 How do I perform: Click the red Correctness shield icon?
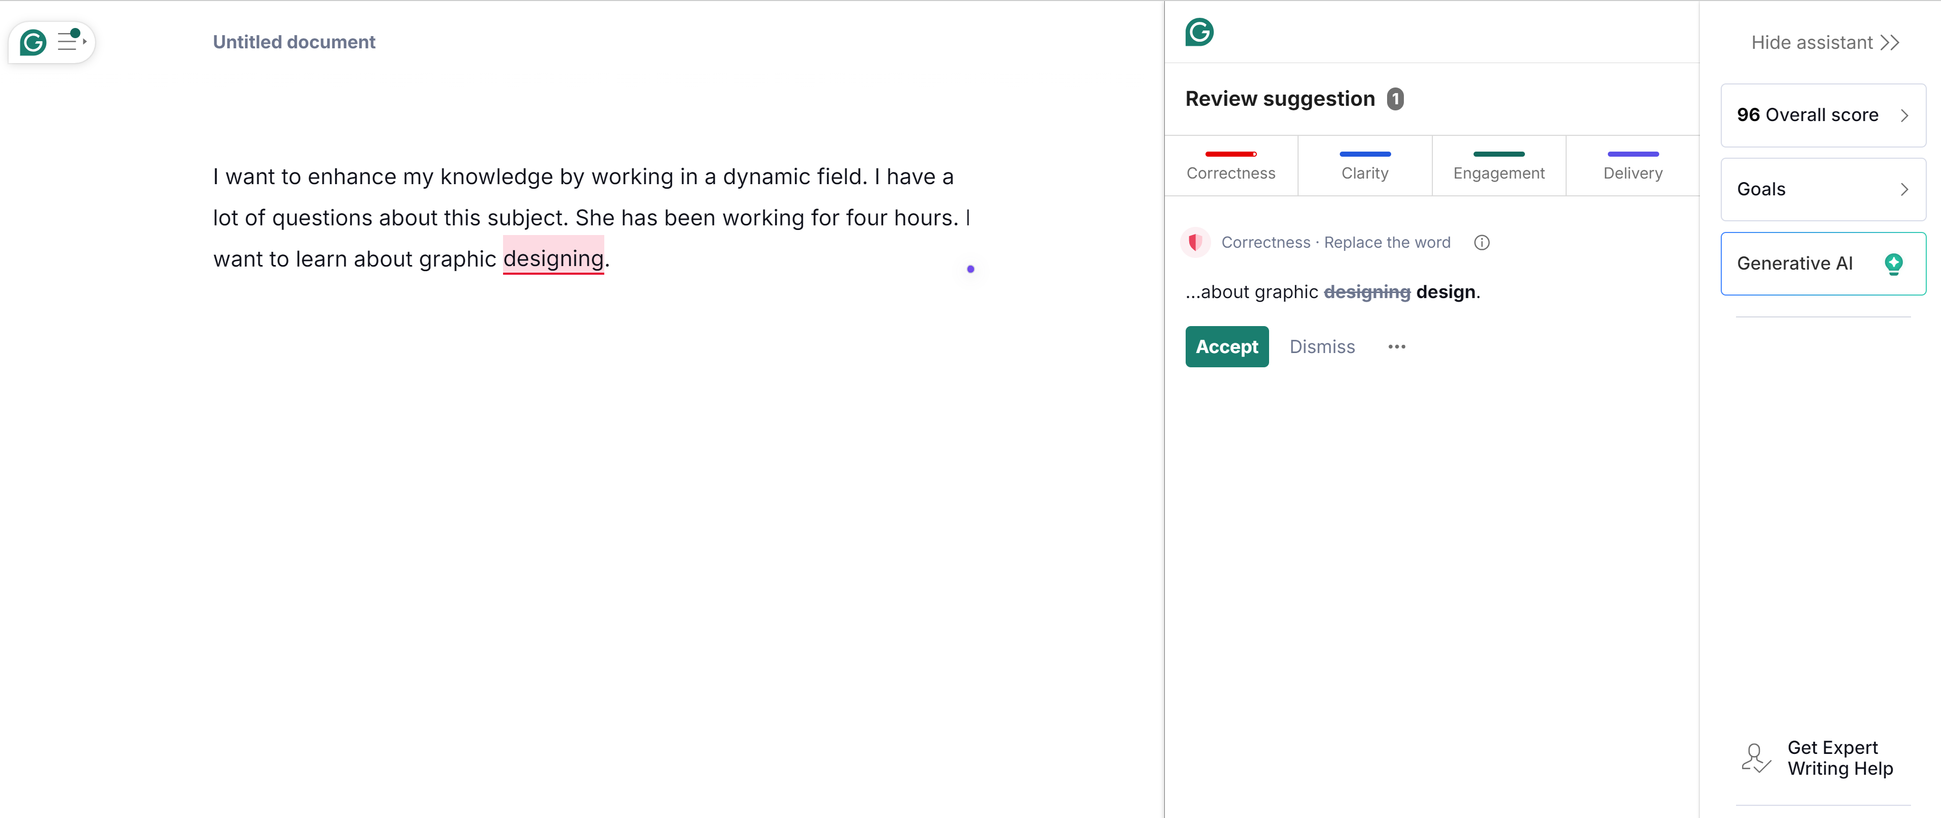coord(1195,243)
